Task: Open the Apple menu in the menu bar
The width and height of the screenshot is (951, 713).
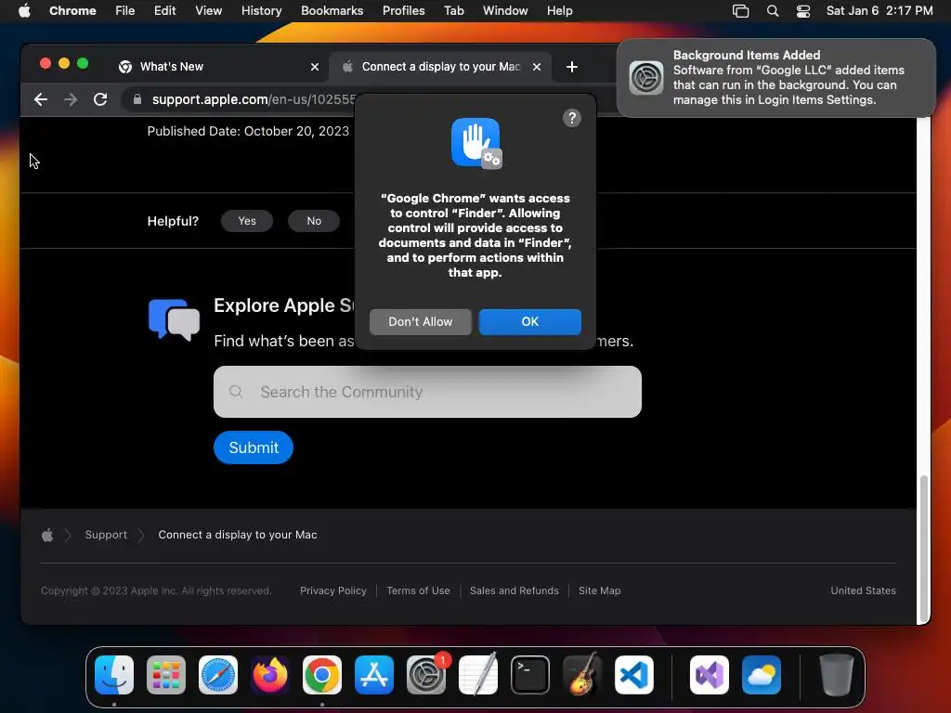Action: pos(24,11)
